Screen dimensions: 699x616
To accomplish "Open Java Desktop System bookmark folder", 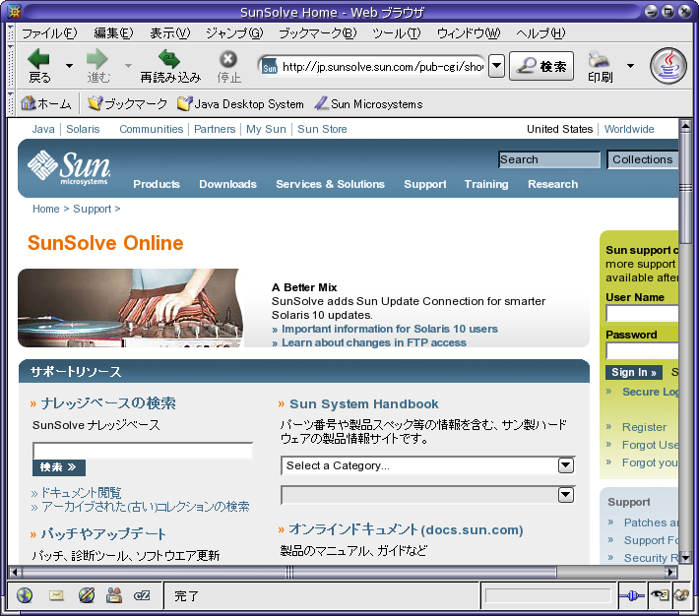I will pos(240,104).
